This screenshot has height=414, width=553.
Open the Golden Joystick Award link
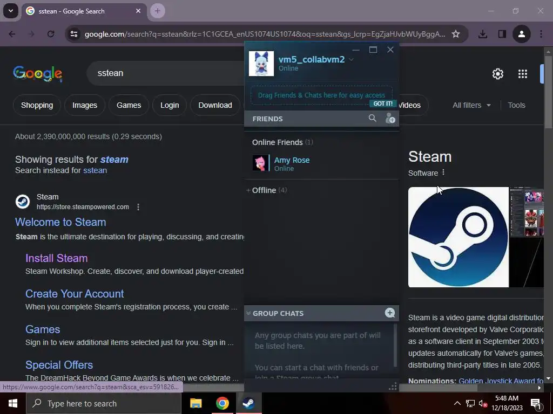[501, 381]
